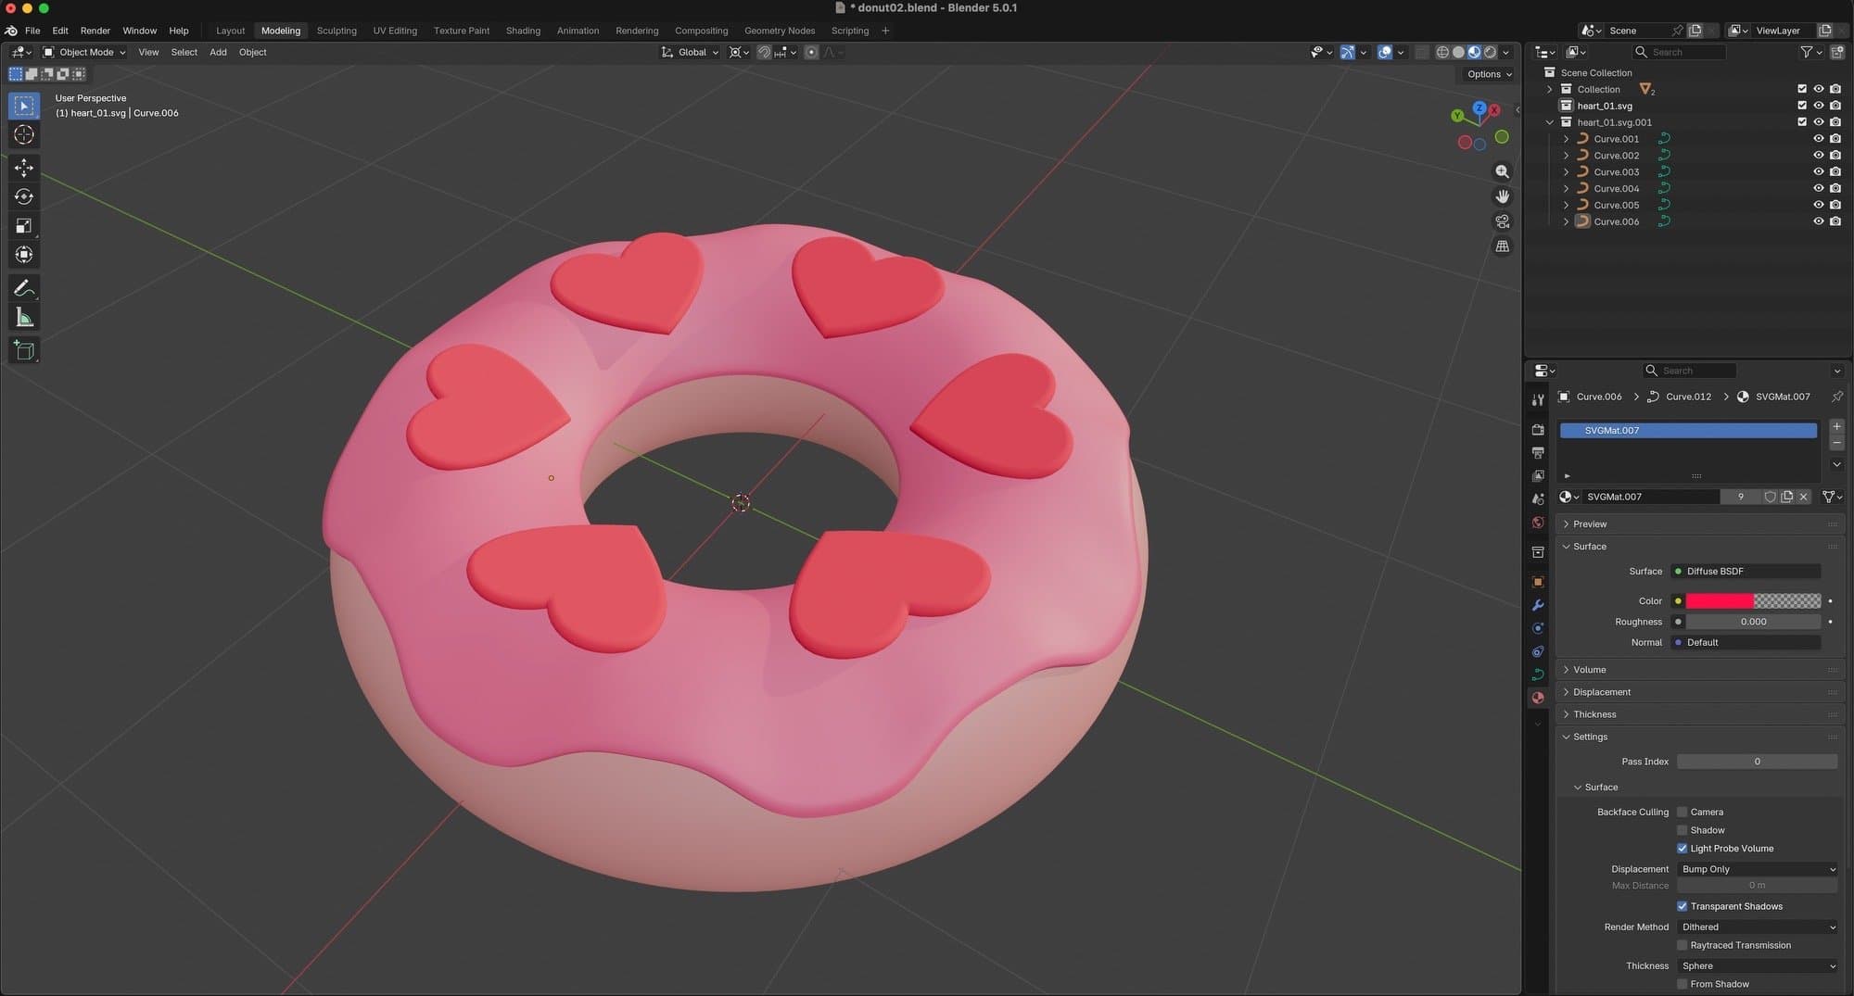Expand the Volume panel
The image size is (1854, 996).
1589,670
